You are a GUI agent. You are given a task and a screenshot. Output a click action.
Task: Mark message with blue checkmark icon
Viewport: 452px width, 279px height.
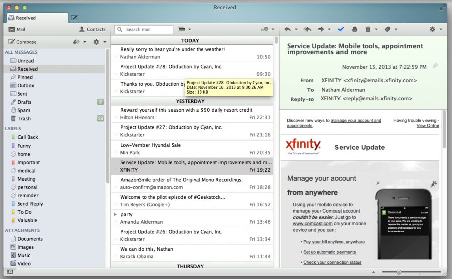341,29
